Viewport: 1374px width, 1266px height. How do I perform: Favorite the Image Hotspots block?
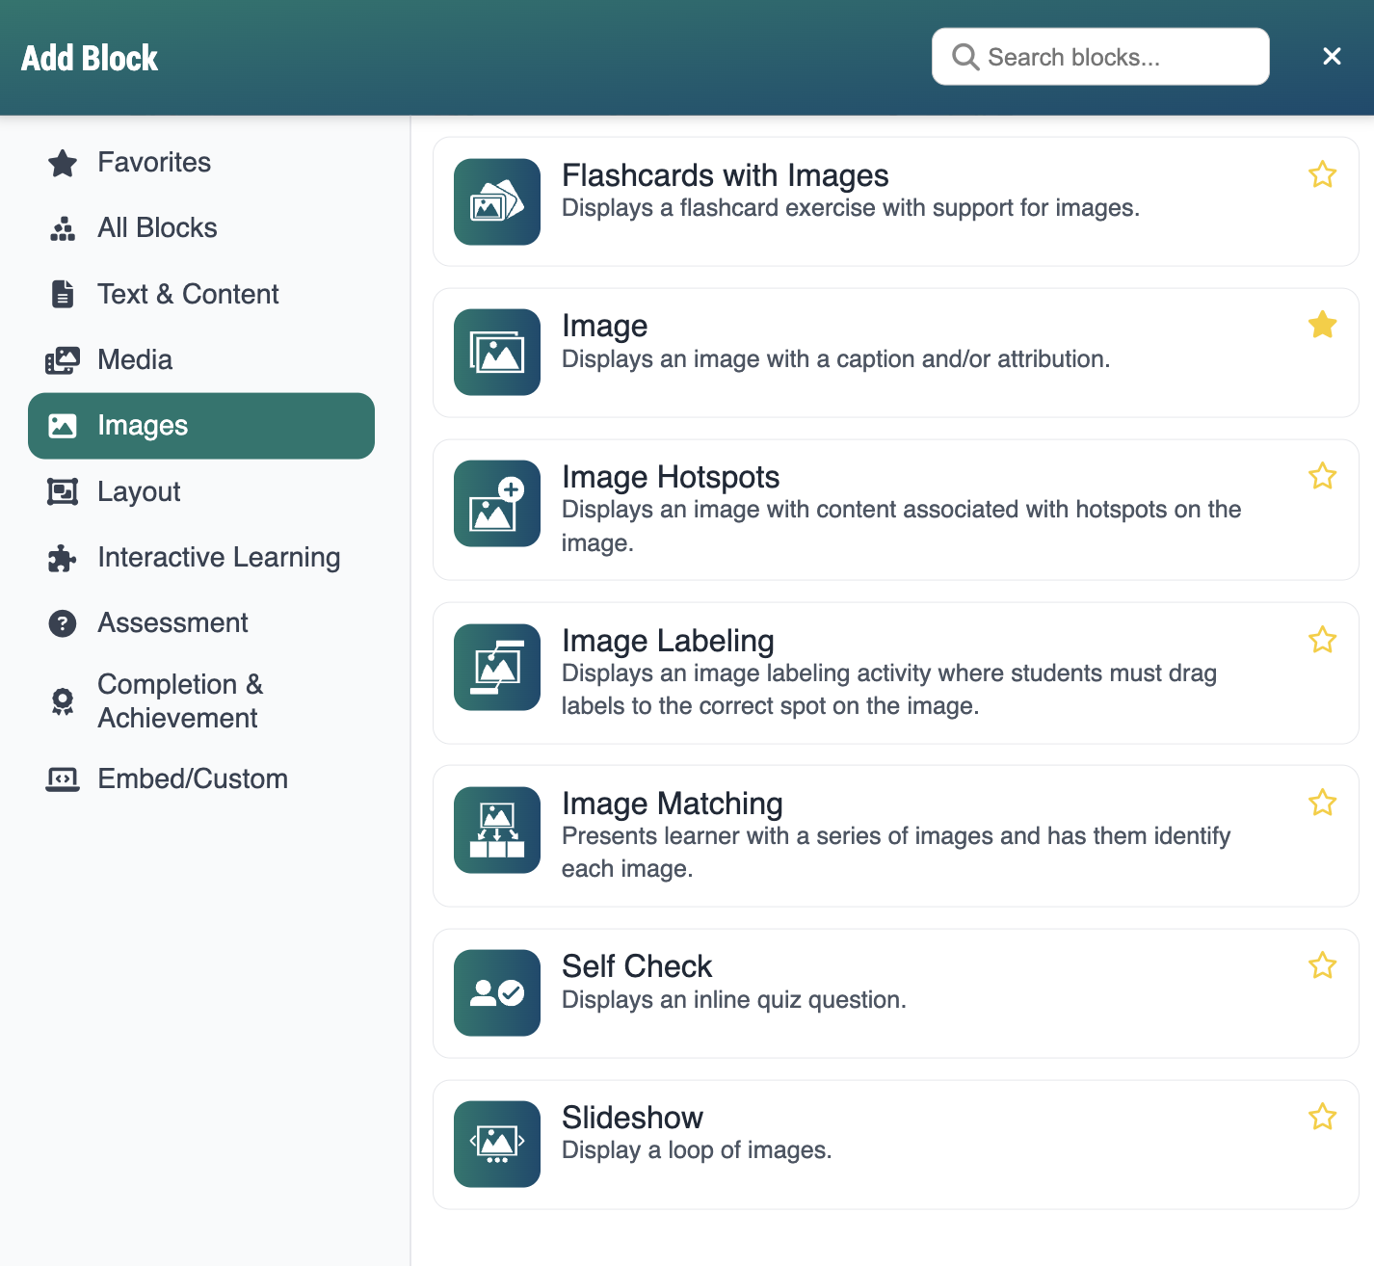tap(1323, 476)
